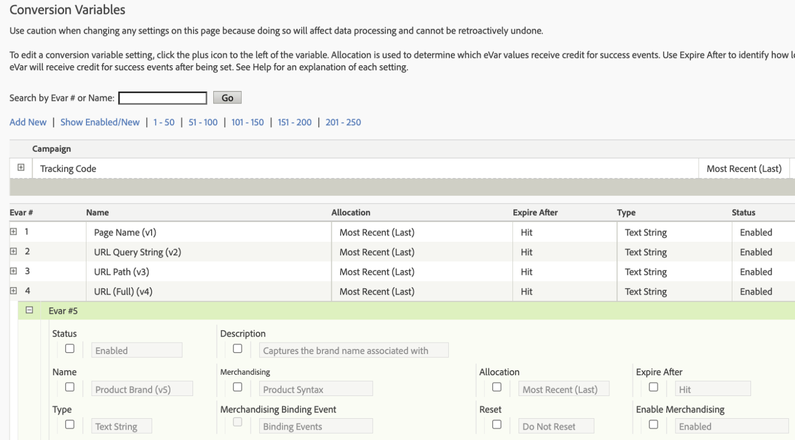The width and height of the screenshot is (795, 440).
Task: Expand the Tracking Code campaign row
Action: point(21,167)
